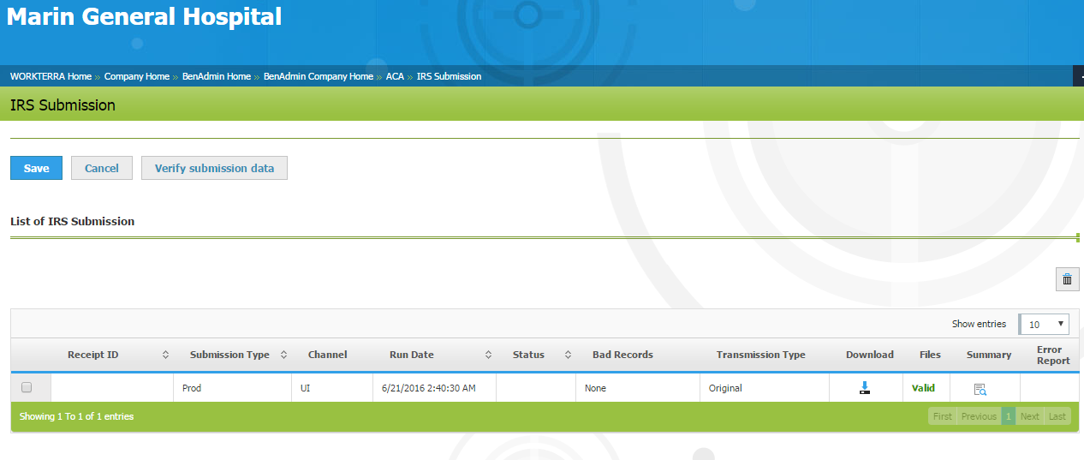Sort by Status arrows
Image resolution: width=1084 pixels, height=460 pixels.
click(x=568, y=355)
